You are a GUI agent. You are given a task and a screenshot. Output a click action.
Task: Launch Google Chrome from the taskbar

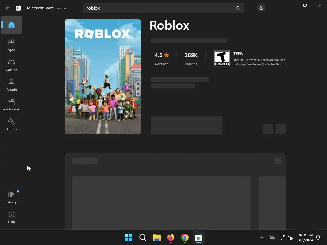[x=185, y=237]
